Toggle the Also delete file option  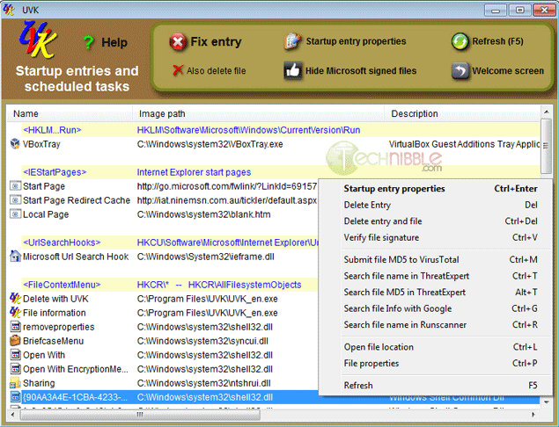pos(216,71)
